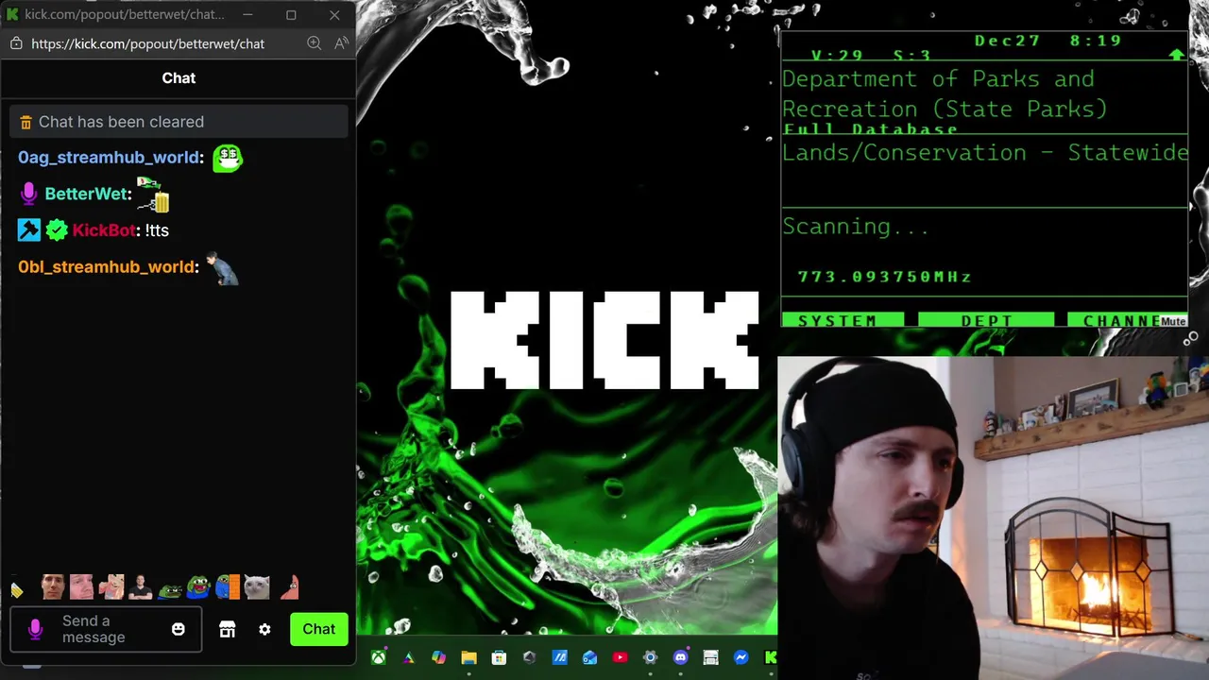Viewport: 1209px width, 680px height.
Task: Open BetterWet username in chat
Action: point(88,194)
